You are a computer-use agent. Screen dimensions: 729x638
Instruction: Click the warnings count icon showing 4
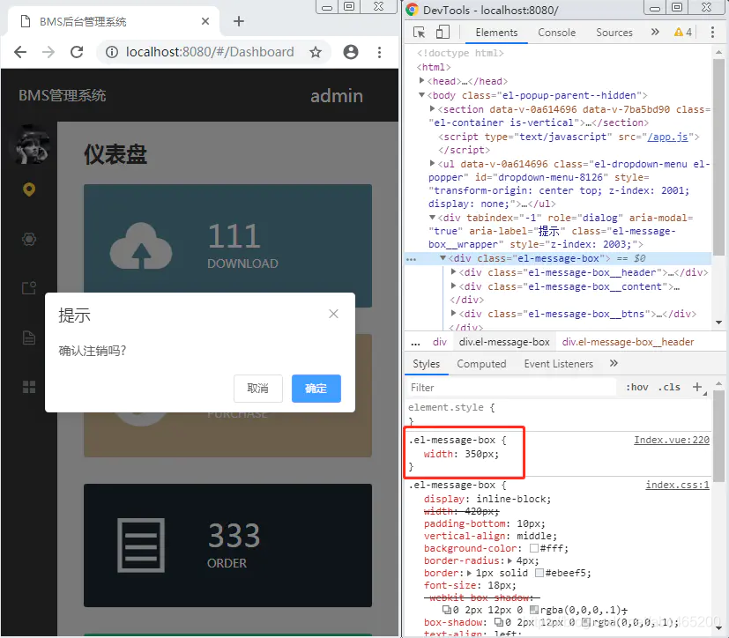click(683, 32)
